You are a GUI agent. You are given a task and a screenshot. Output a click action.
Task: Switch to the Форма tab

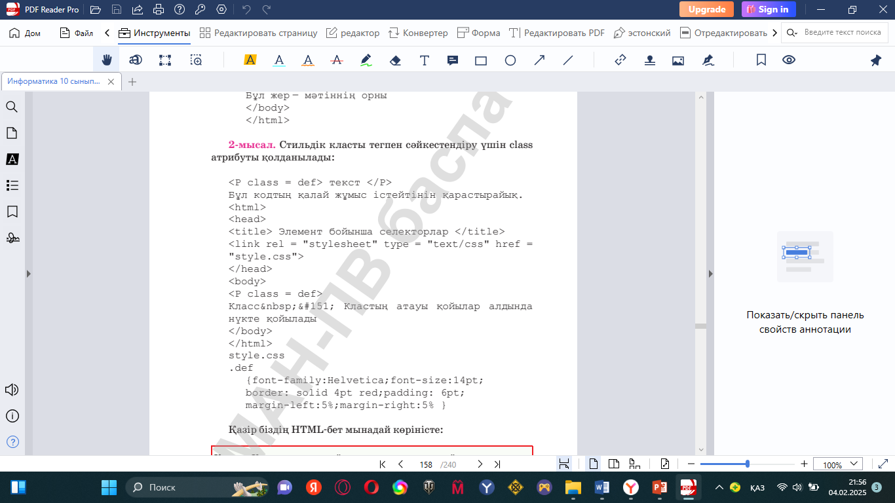tap(478, 33)
